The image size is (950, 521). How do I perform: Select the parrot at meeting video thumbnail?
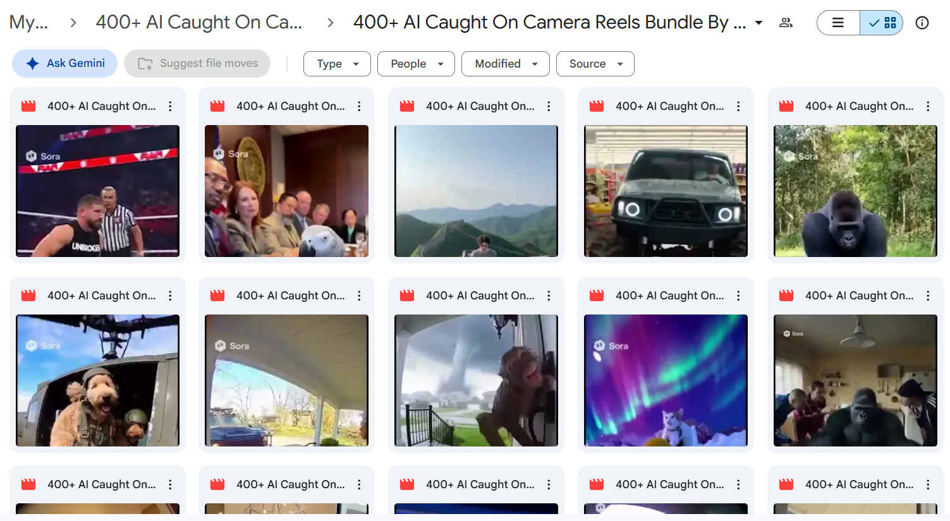(x=286, y=191)
